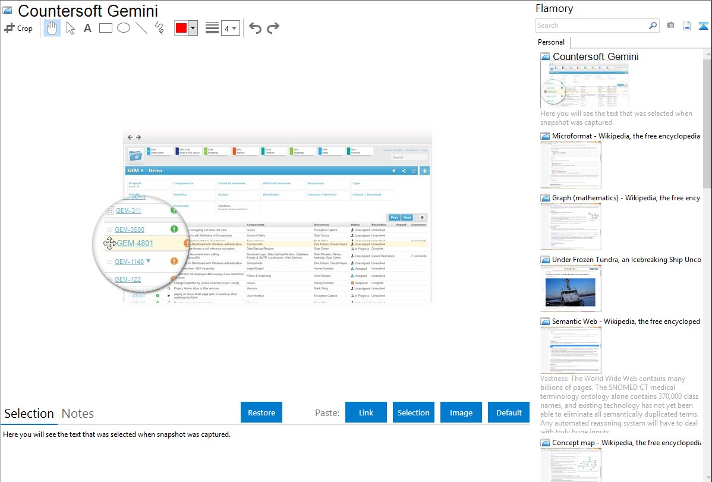Open Under Frozen Tundra snapshot thumbnail
Image resolution: width=712 pixels, height=482 pixels.
571,288
